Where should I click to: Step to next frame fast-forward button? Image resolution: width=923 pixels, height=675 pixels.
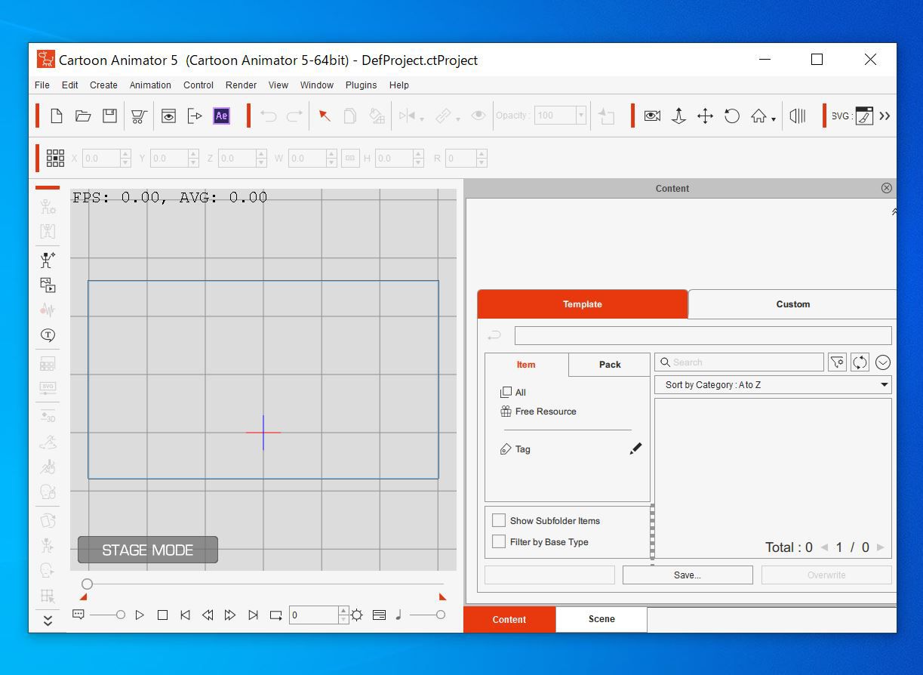point(230,615)
